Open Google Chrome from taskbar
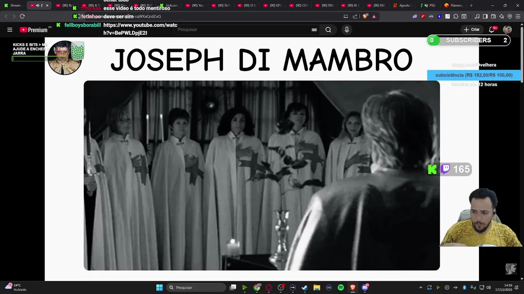 click(x=257, y=287)
